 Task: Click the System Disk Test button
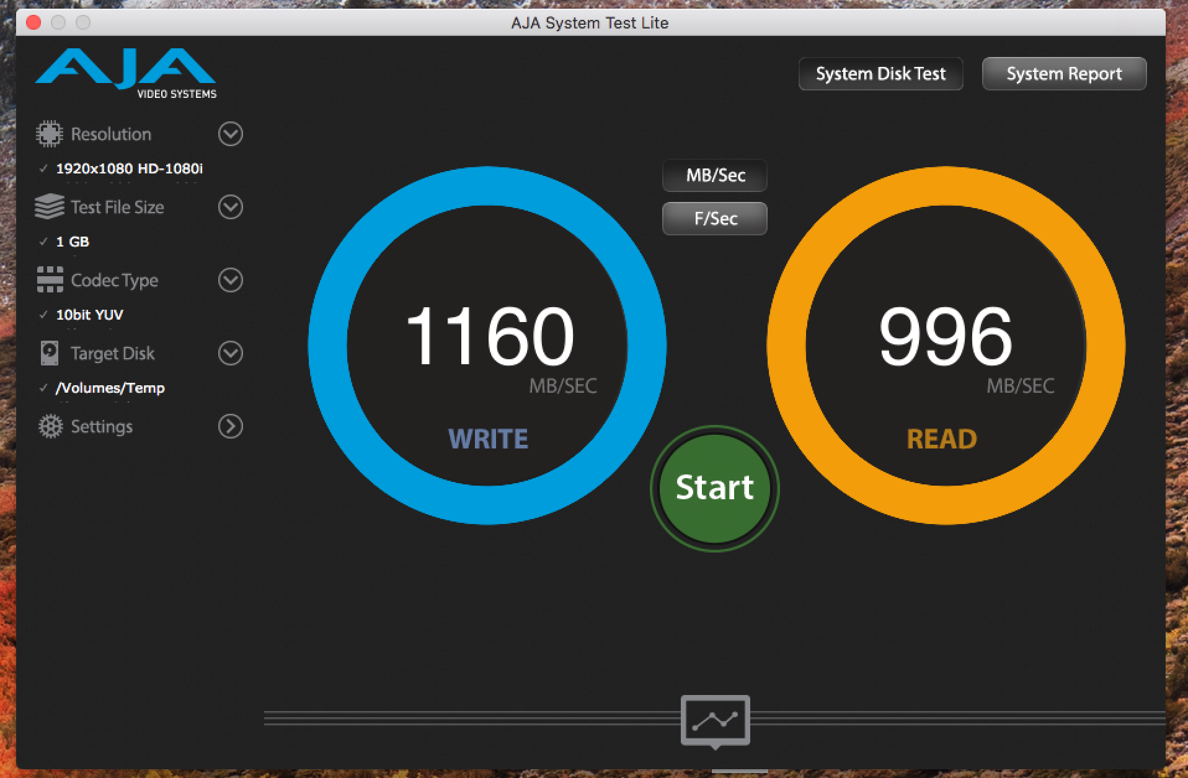880,74
